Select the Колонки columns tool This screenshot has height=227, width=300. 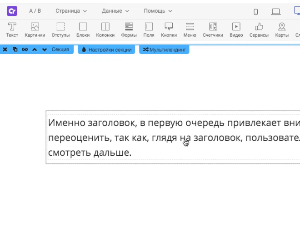[x=105, y=30]
